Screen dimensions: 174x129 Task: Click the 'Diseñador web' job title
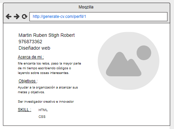pos(34,48)
